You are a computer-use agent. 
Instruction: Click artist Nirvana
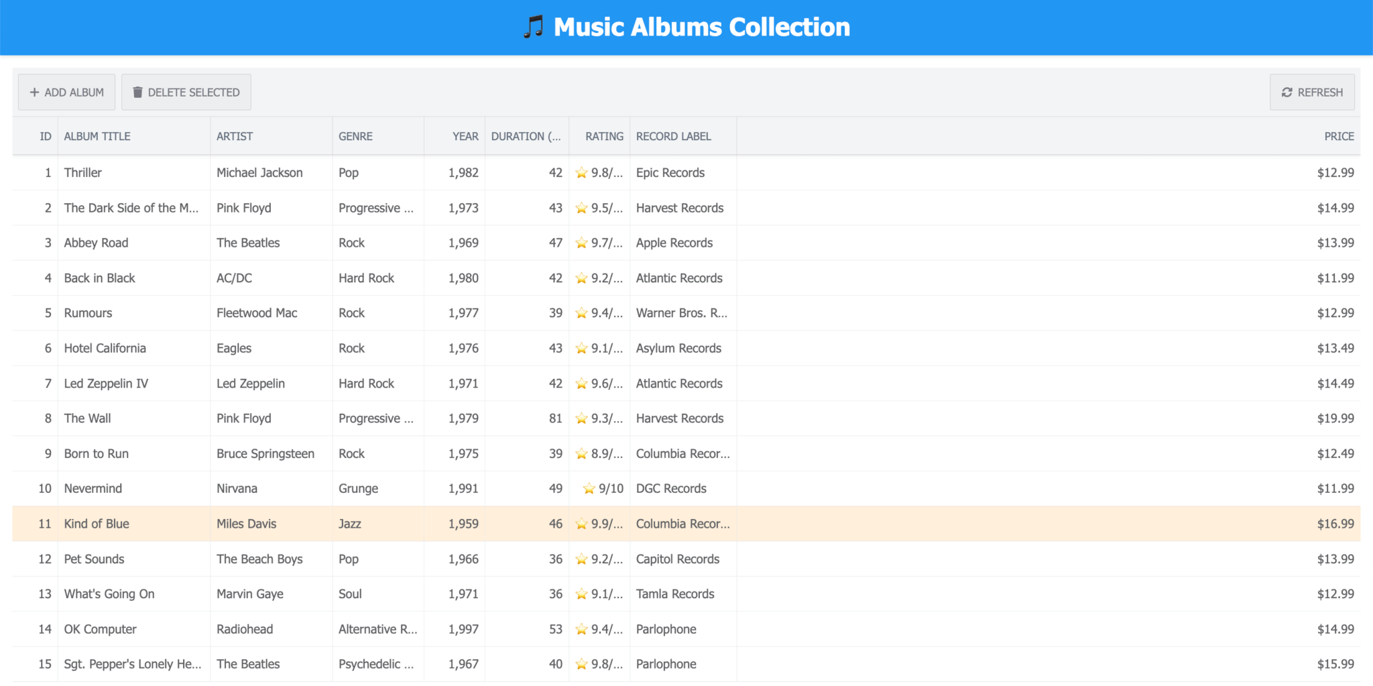point(272,489)
